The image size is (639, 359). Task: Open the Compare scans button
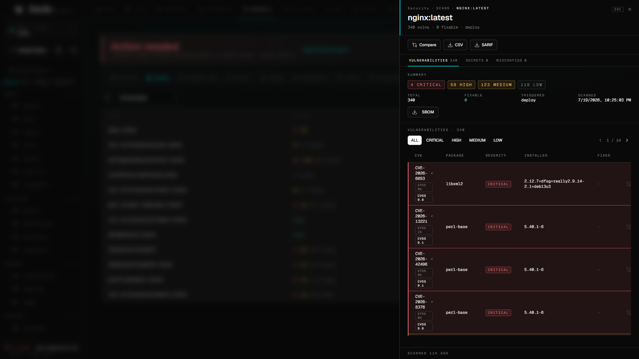(x=424, y=45)
